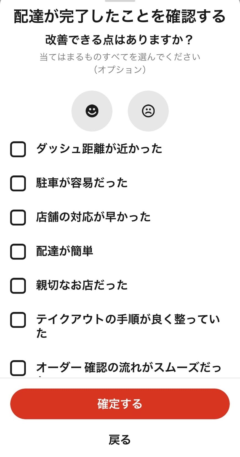Tap the sad frowning face icon

148,111
